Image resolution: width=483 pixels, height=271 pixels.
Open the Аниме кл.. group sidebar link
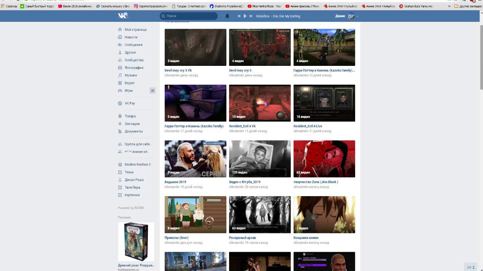click(136, 152)
